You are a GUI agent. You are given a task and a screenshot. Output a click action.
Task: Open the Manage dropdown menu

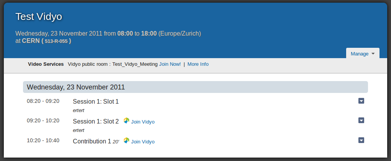363,54
